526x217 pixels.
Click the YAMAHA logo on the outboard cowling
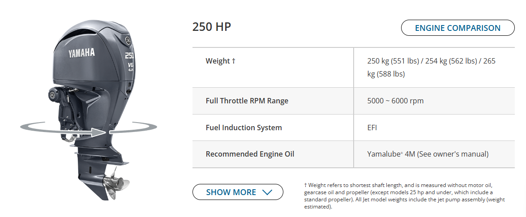pos(81,53)
